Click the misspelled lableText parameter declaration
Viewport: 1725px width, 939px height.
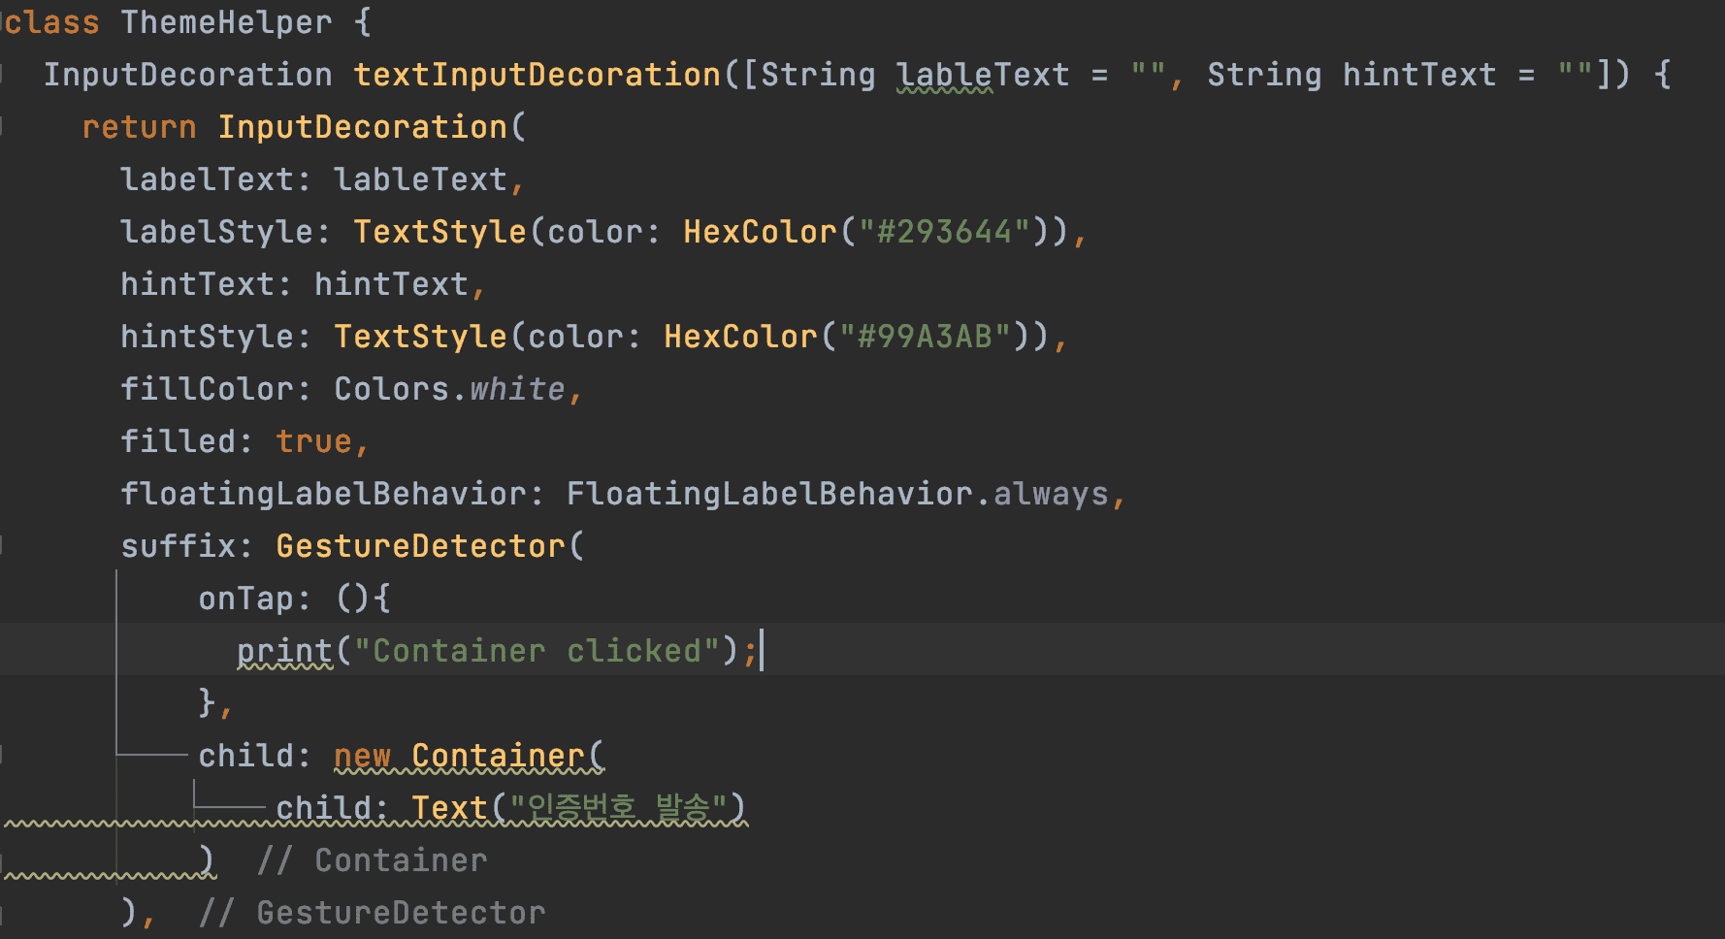(982, 75)
